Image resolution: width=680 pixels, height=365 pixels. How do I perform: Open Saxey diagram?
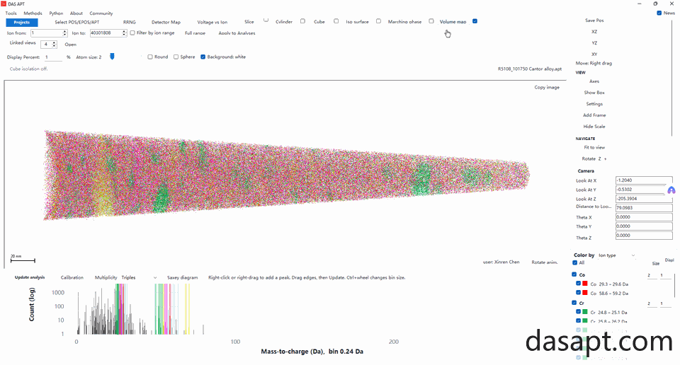(x=182, y=277)
